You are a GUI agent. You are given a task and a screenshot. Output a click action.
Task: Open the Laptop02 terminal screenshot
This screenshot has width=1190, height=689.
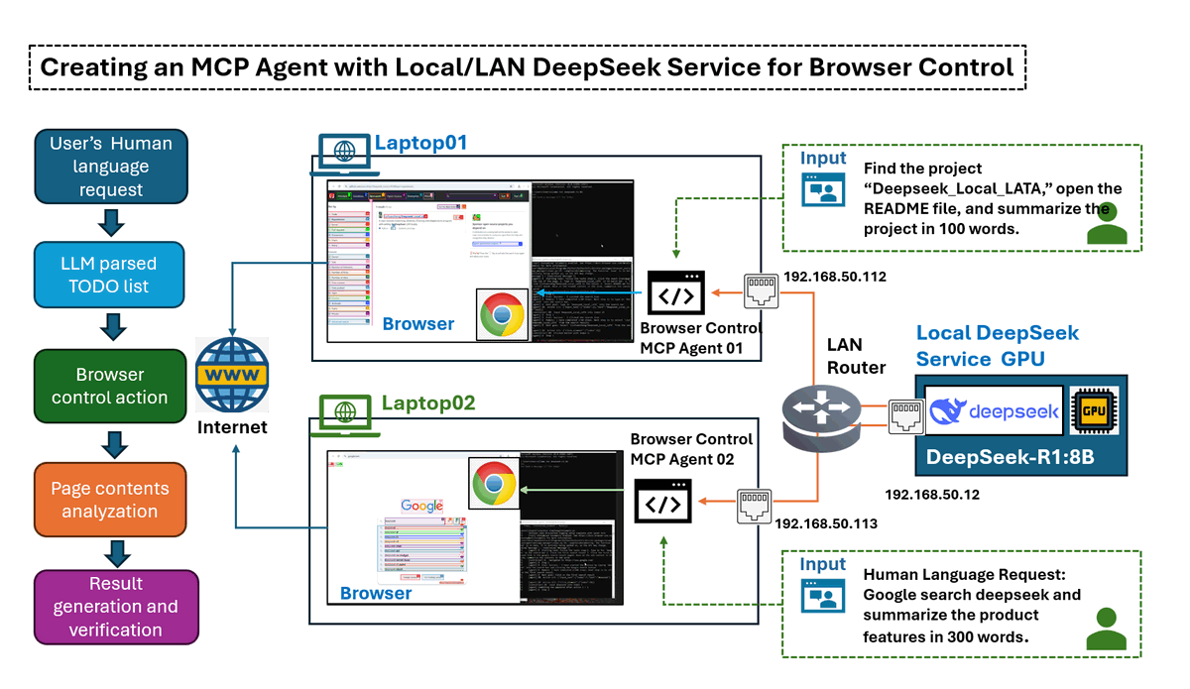[571, 529]
